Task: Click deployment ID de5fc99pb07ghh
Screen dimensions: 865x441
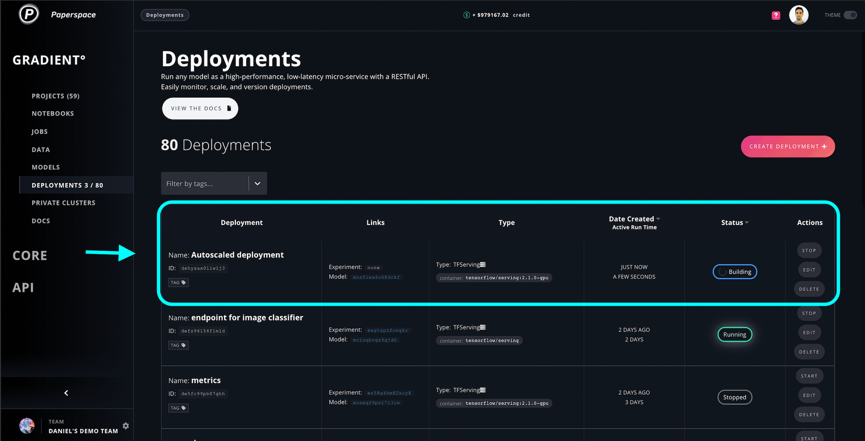Action: (x=203, y=394)
